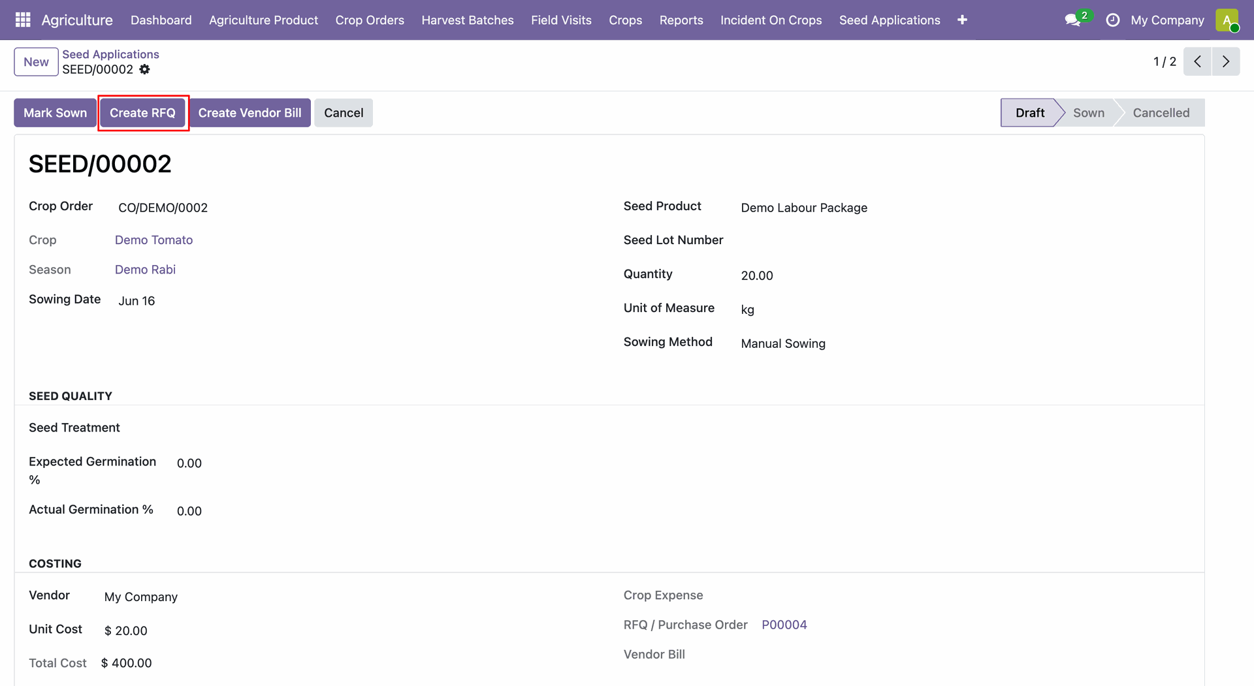The width and height of the screenshot is (1254, 686).
Task: Open the Harvest Batches menu
Action: [468, 20]
